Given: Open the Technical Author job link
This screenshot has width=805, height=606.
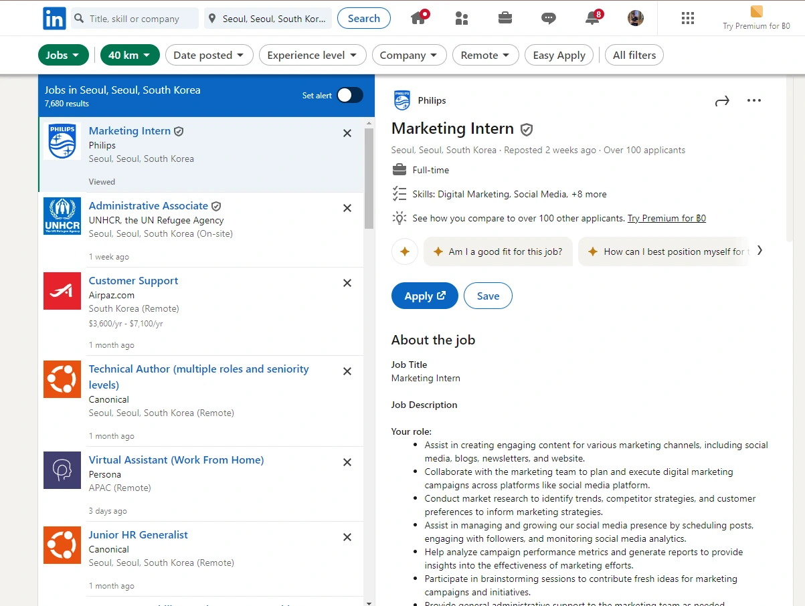Looking at the screenshot, I should (x=199, y=377).
